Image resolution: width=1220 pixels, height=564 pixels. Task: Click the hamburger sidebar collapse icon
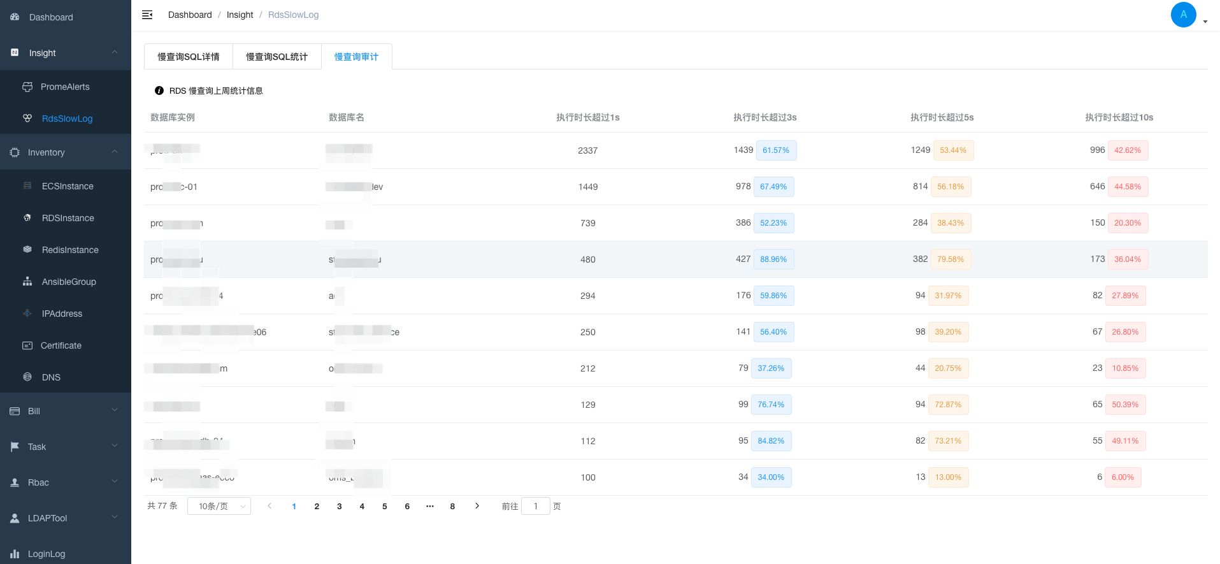pyautogui.click(x=147, y=15)
